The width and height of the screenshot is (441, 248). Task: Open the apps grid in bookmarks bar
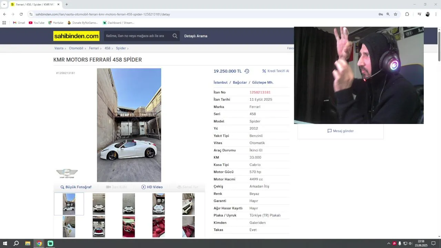pos(4,23)
